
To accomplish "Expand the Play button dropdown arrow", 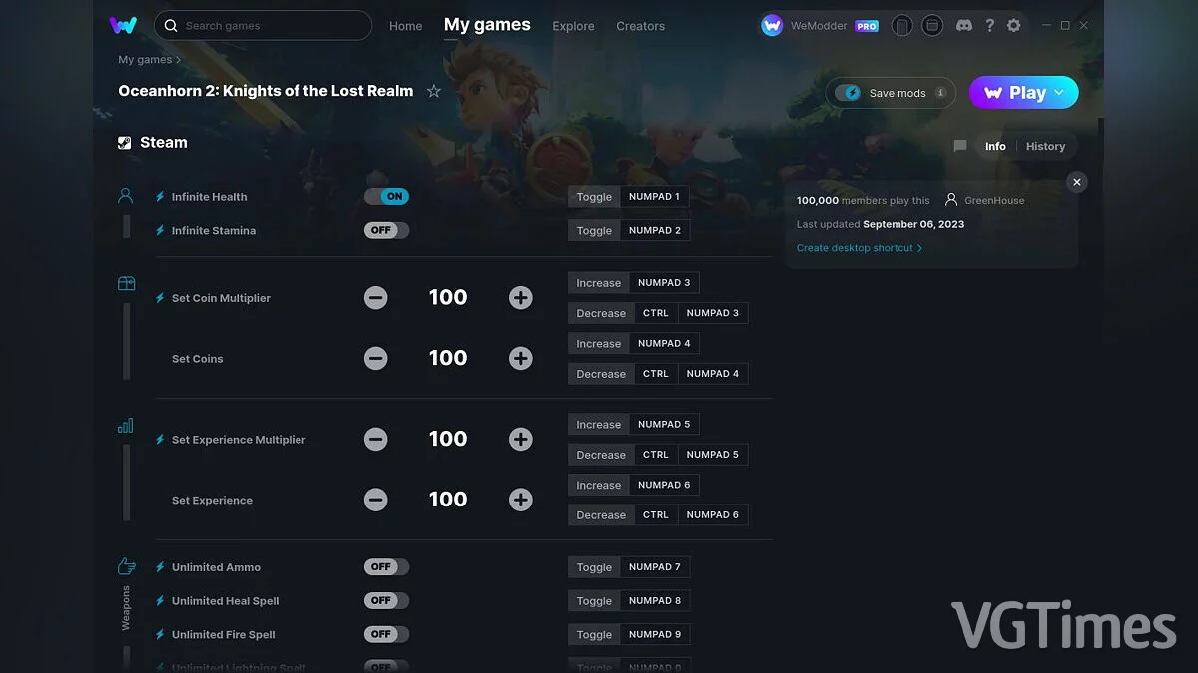I will point(1060,93).
